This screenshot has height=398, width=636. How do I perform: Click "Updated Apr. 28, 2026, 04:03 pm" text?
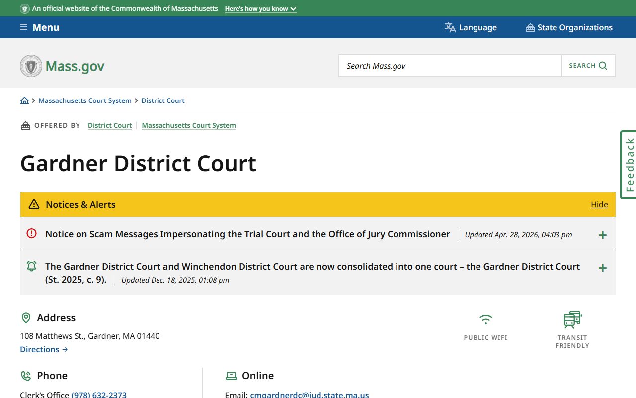tap(518, 235)
